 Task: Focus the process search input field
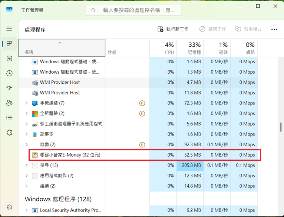pyautogui.click(x=134, y=10)
